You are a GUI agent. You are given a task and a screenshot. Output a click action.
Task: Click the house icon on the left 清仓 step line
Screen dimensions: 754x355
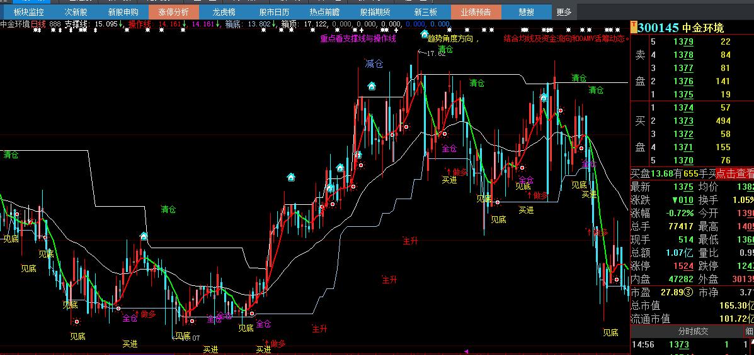click(143, 236)
